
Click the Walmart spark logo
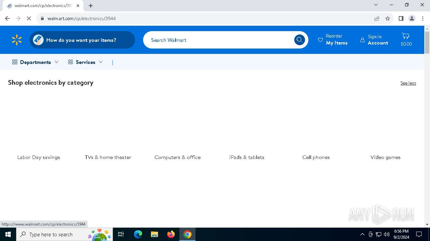coord(17,40)
